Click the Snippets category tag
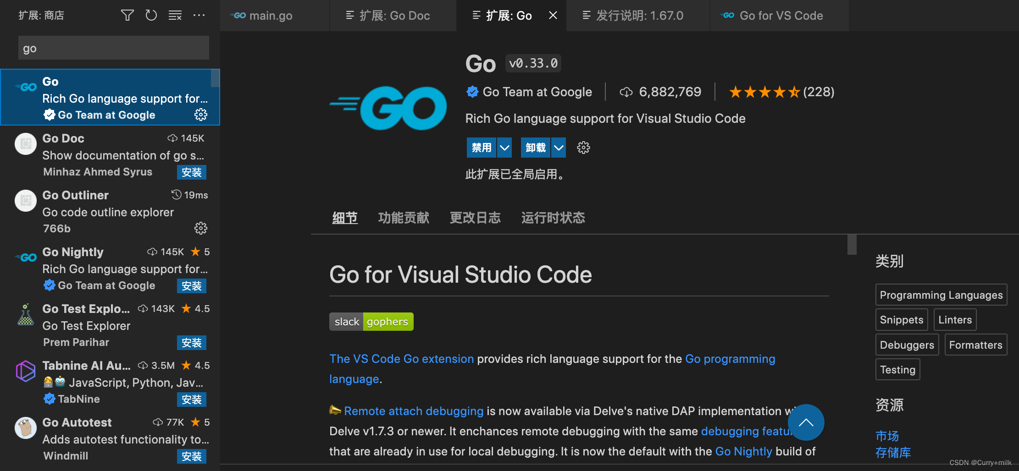This screenshot has height=471, width=1019. coord(902,319)
